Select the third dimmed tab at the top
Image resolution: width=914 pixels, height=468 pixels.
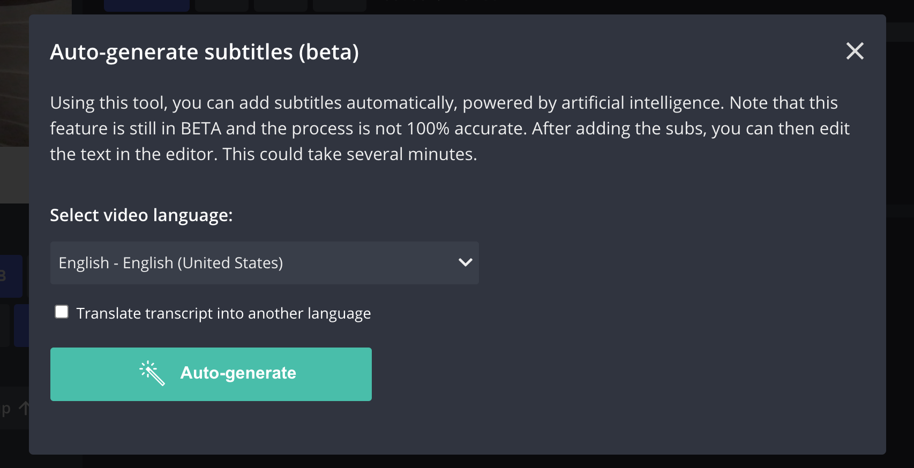click(x=280, y=6)
